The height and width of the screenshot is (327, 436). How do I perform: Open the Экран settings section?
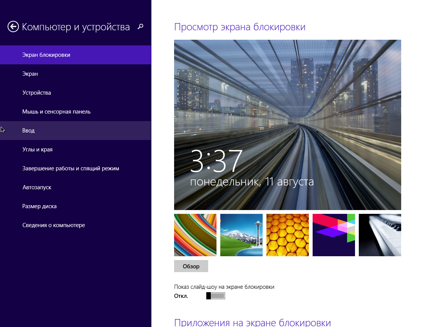(x=76, y=74)
